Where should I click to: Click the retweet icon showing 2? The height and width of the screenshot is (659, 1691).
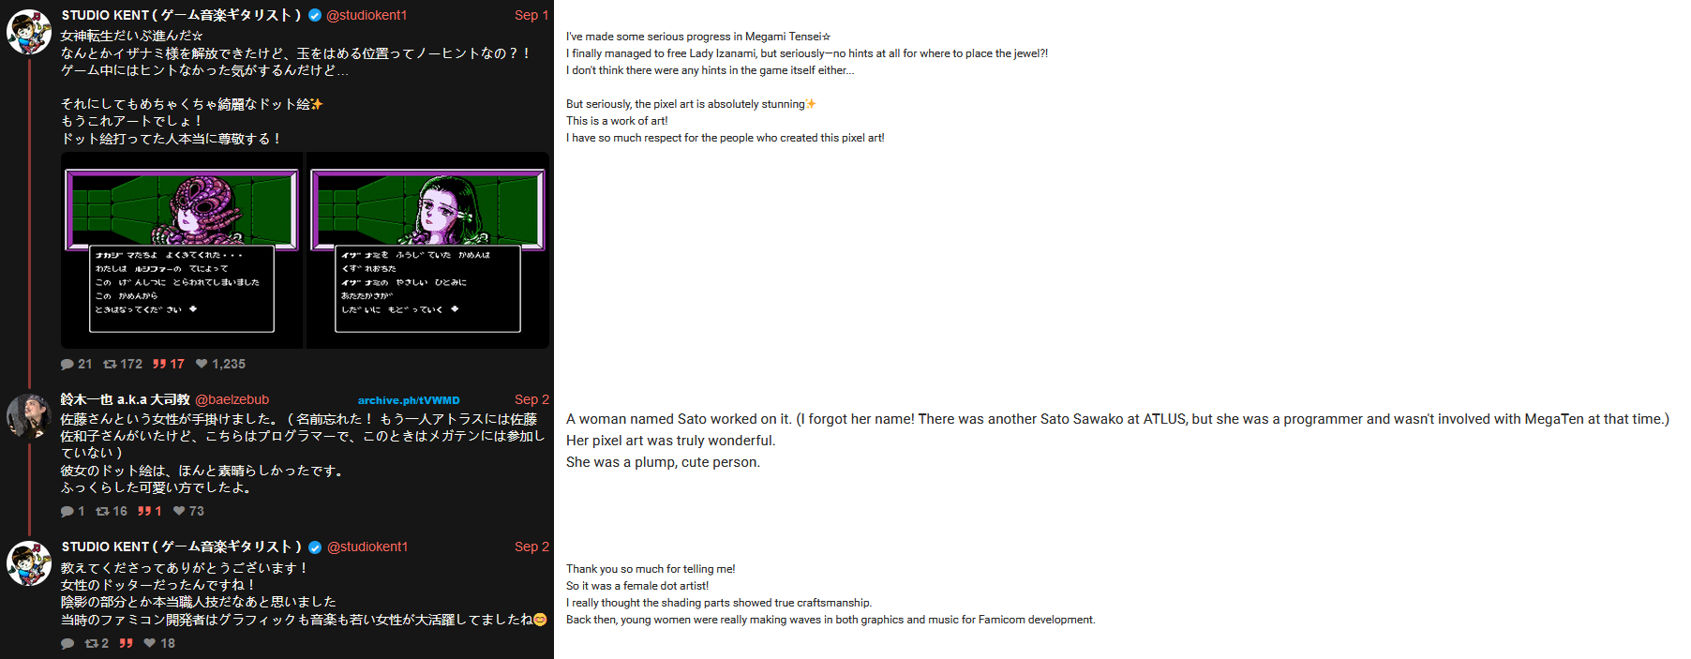(x=91, y=643)
